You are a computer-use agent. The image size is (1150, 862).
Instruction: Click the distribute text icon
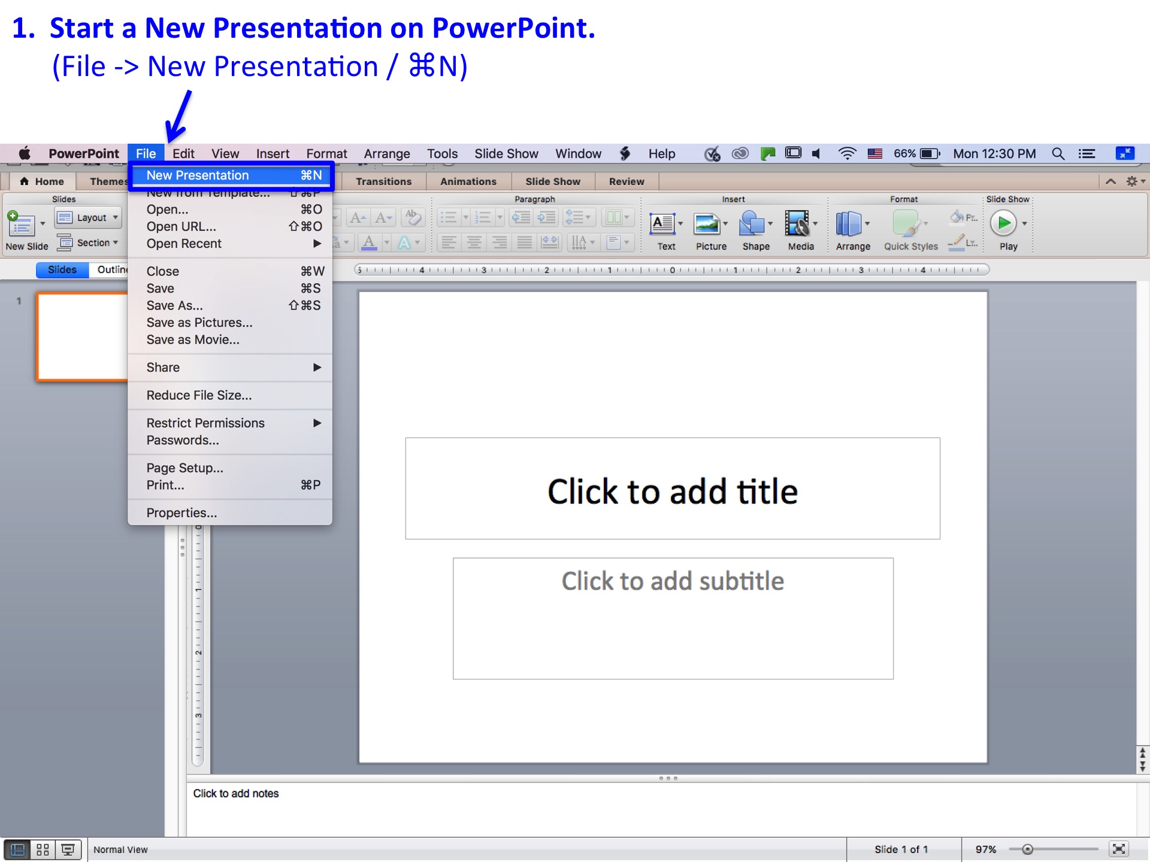click(x=549, y=242)
